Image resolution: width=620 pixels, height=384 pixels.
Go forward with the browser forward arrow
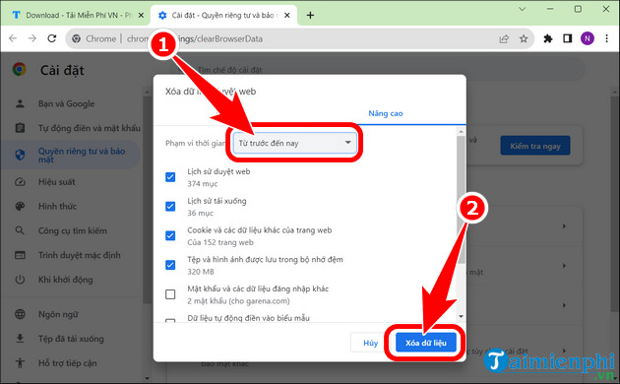[x=32, y=38]
